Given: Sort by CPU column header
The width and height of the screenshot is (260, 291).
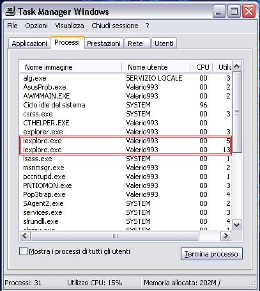Looking at the screenshot, I should tap(201, 67).
